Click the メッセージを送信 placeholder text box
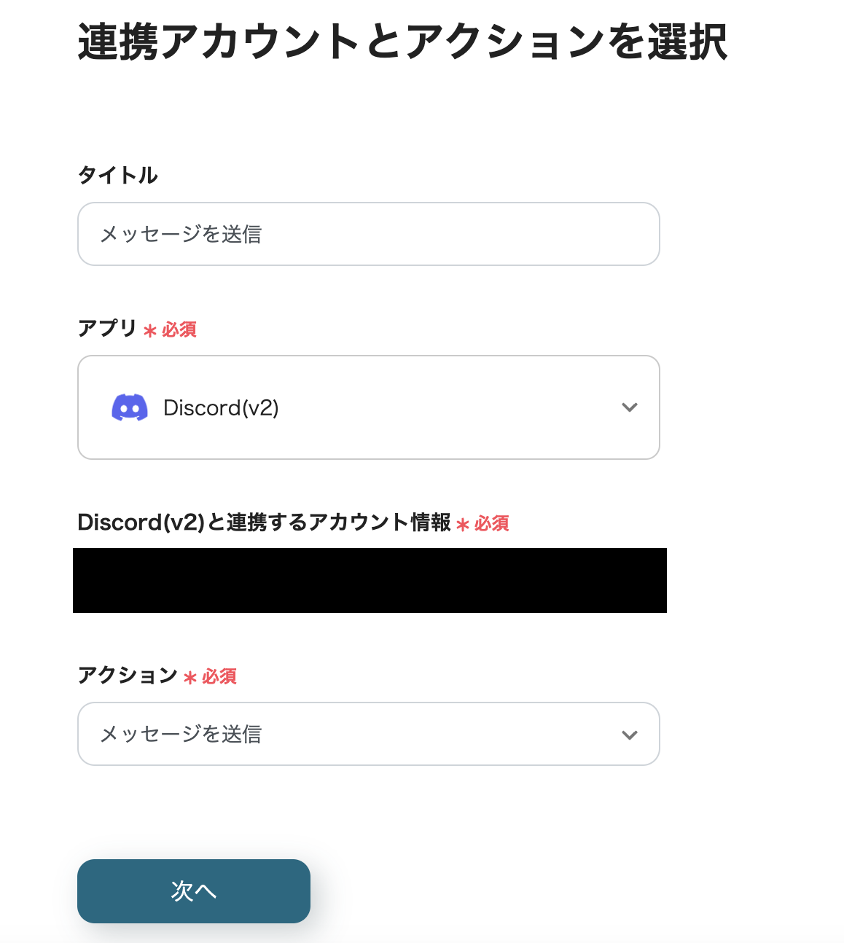 click(368, 234)
